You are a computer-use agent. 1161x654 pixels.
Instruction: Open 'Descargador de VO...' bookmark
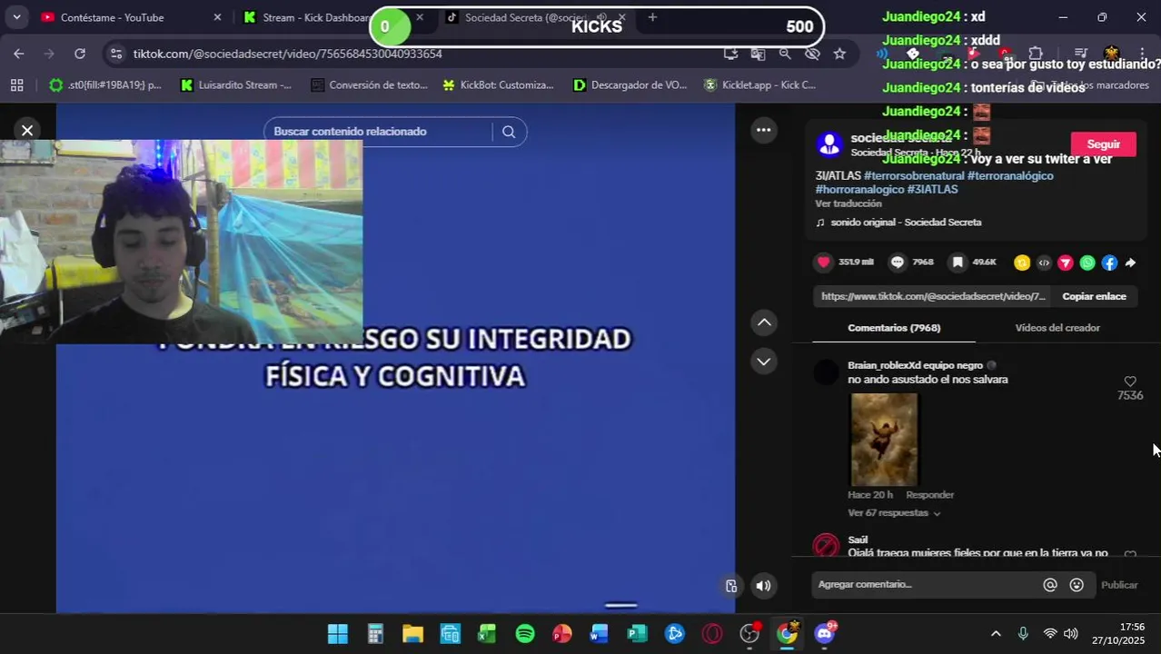pyautogui.click(x=630, y=85)
